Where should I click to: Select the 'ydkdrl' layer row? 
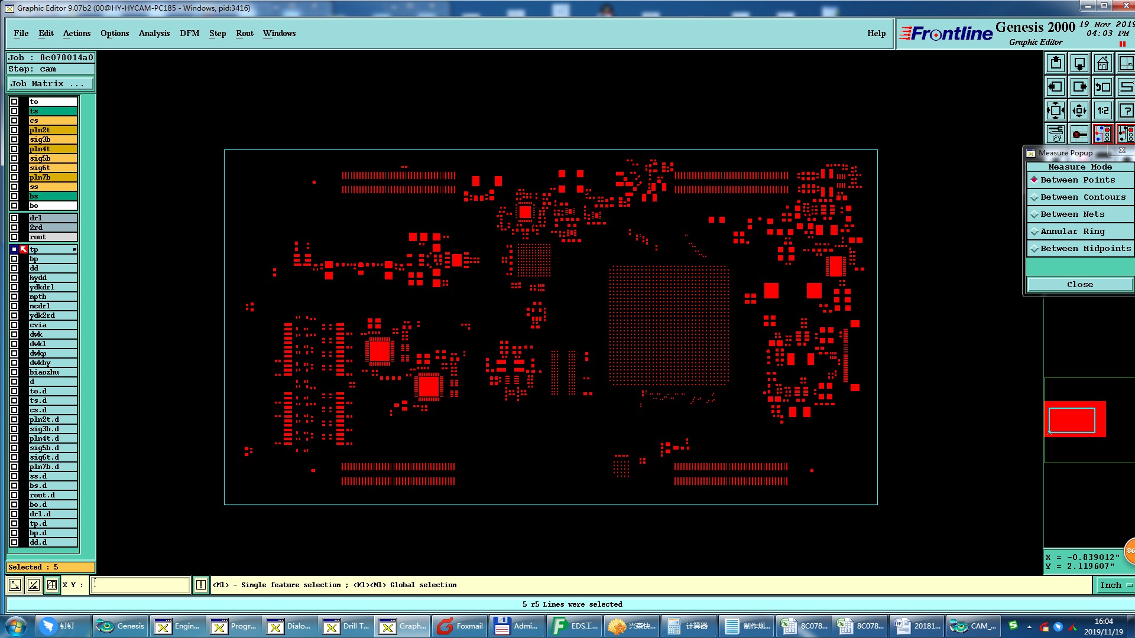click(53, 287)
